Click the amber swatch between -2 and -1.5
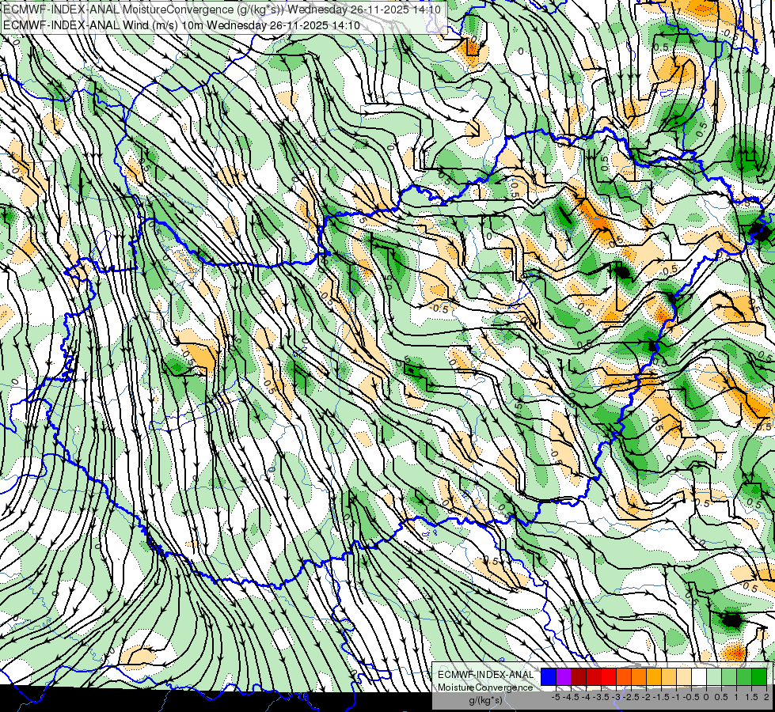Viewport: 775px width, 712px height. click(654, 677)
